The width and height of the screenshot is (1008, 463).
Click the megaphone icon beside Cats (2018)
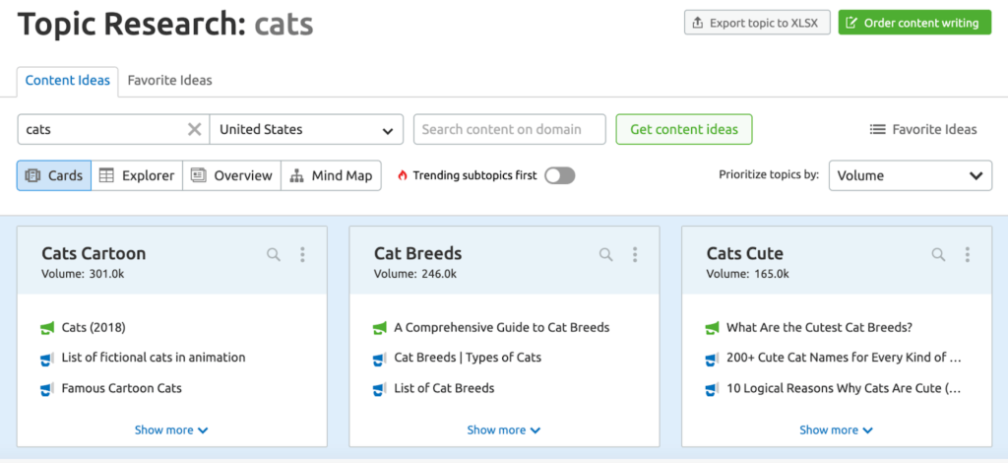[x=47, y=328]
